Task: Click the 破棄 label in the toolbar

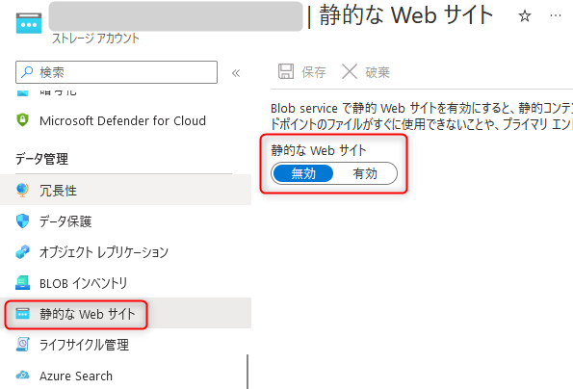Action: click(x=378, y=72)
